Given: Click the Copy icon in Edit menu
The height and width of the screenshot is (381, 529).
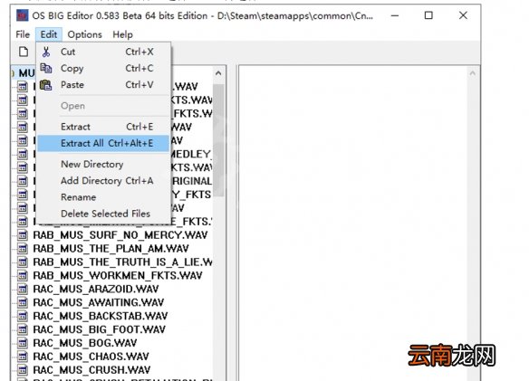Looking at the screenshot, I should 46,68.
